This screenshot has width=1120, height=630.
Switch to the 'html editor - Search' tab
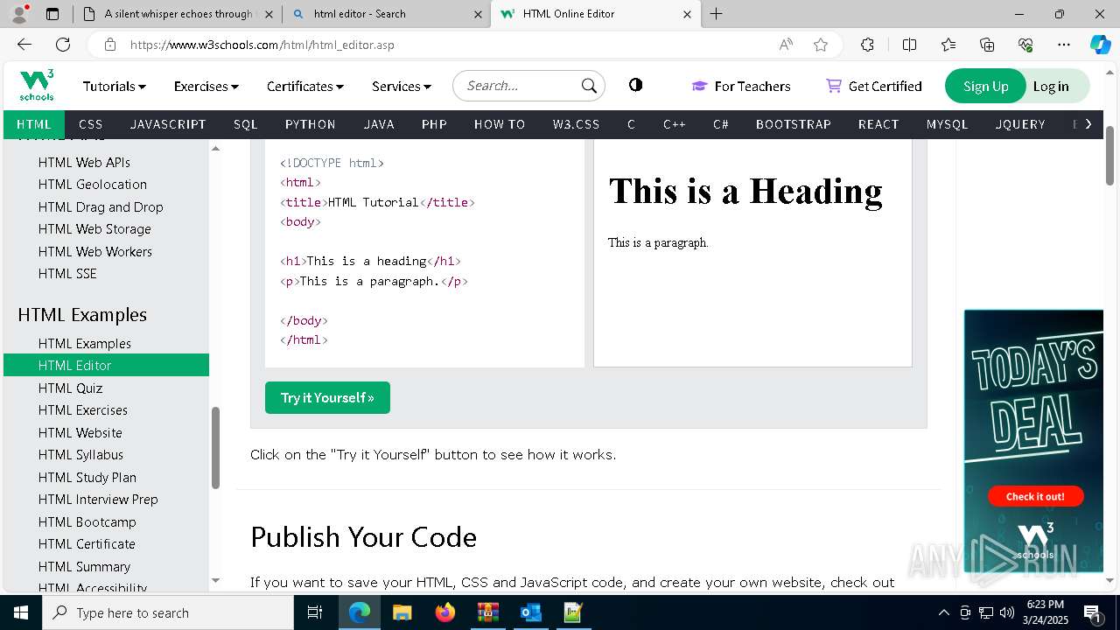tap(386, 14)
